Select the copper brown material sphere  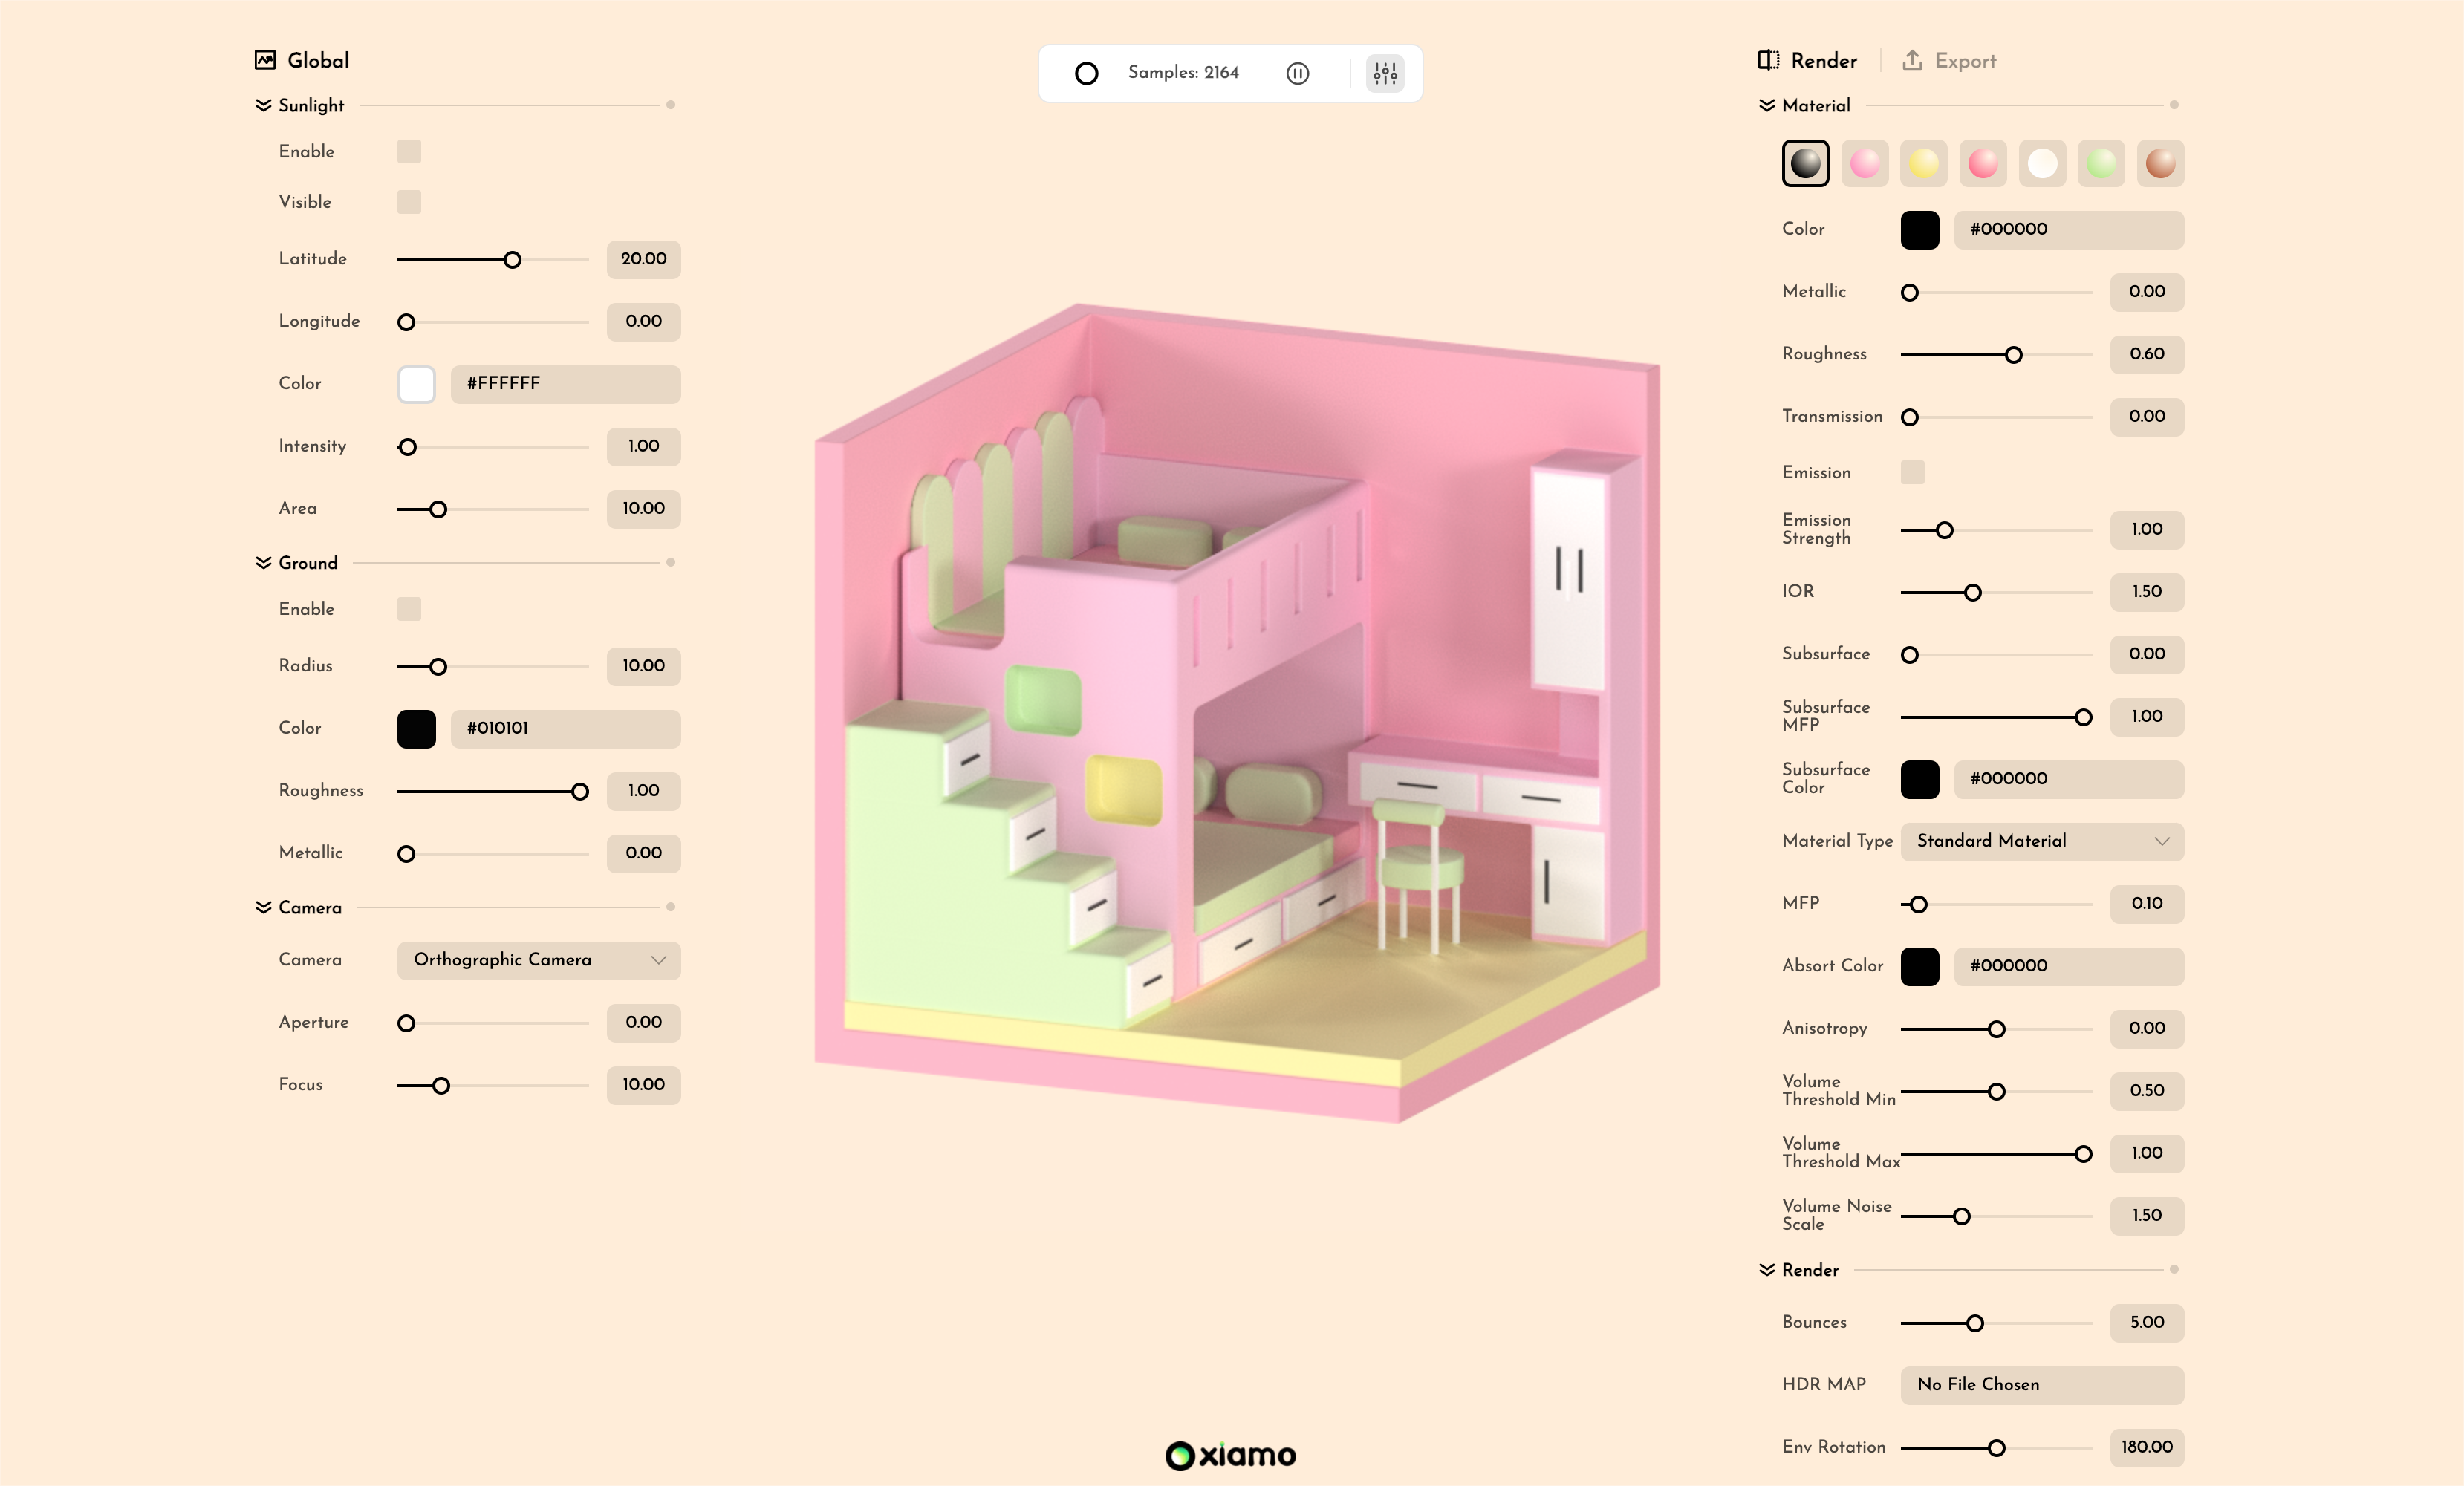(x=2160, y=163)
